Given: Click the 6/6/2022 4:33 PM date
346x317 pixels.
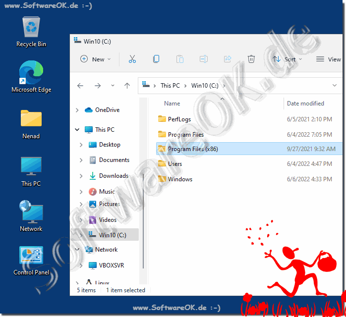Looking at the screenshot, I should 309,179.
